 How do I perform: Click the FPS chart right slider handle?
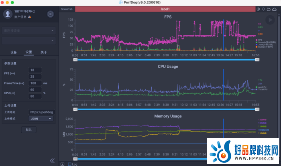(x=257, y=60)
